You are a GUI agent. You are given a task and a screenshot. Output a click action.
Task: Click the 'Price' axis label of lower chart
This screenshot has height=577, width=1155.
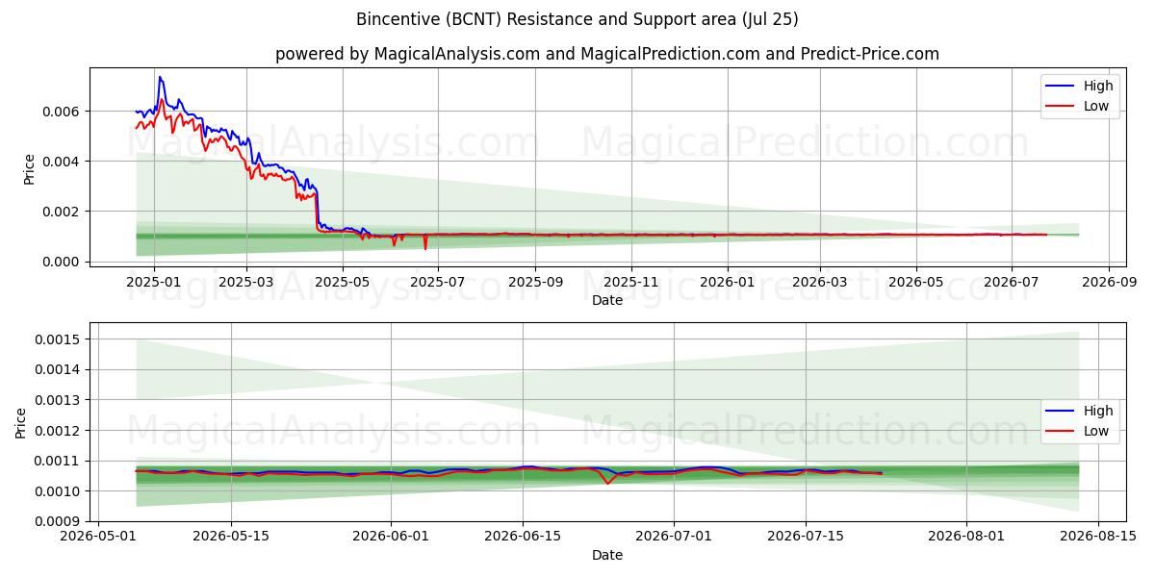coord(21,423)
